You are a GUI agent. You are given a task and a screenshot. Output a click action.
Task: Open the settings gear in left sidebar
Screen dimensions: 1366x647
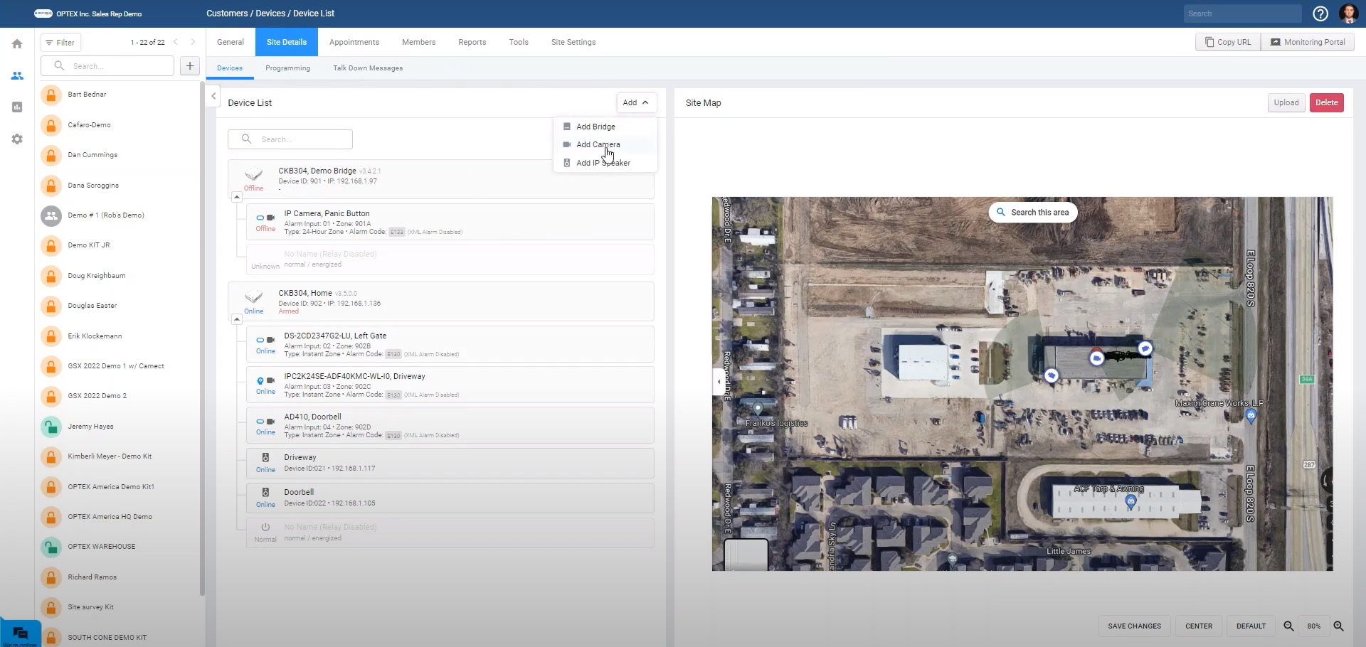[x=17, y=139]
